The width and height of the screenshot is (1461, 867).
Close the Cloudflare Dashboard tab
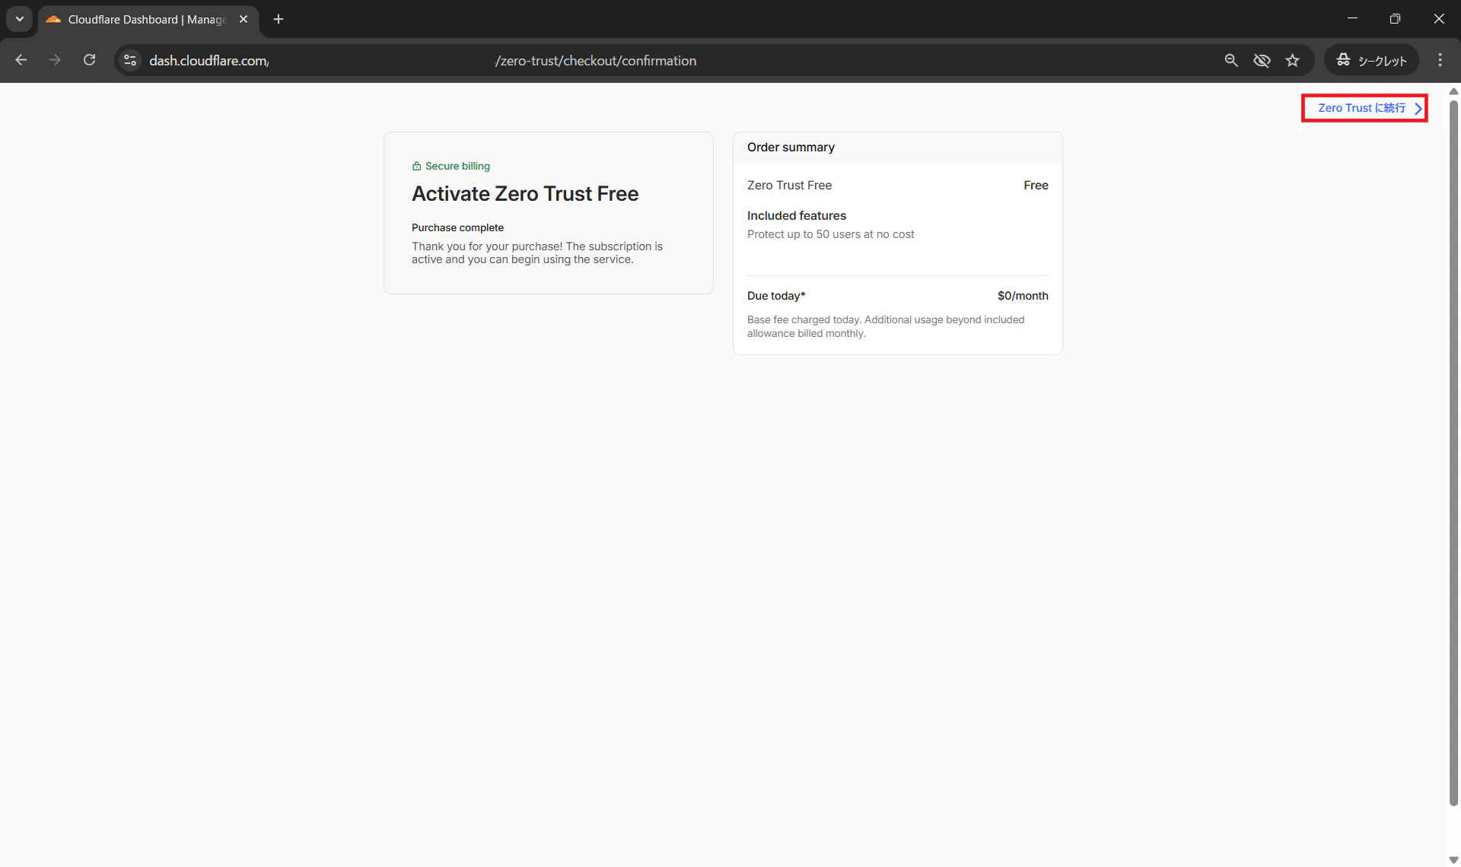(243, 19)
